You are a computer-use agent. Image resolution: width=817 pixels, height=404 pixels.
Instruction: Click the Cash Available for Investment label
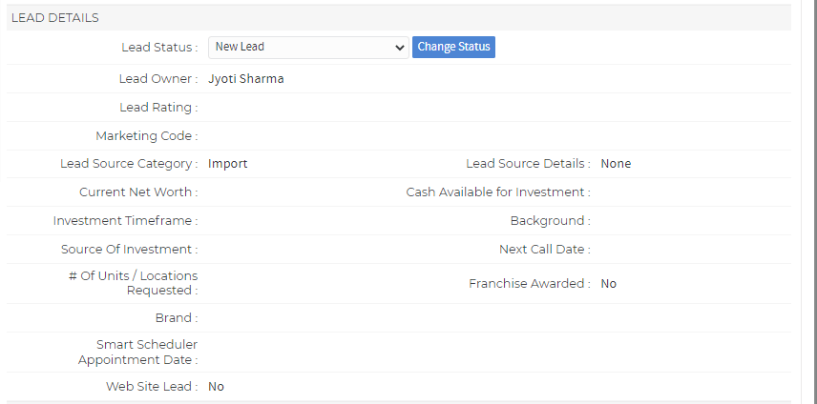coord(497,192)
